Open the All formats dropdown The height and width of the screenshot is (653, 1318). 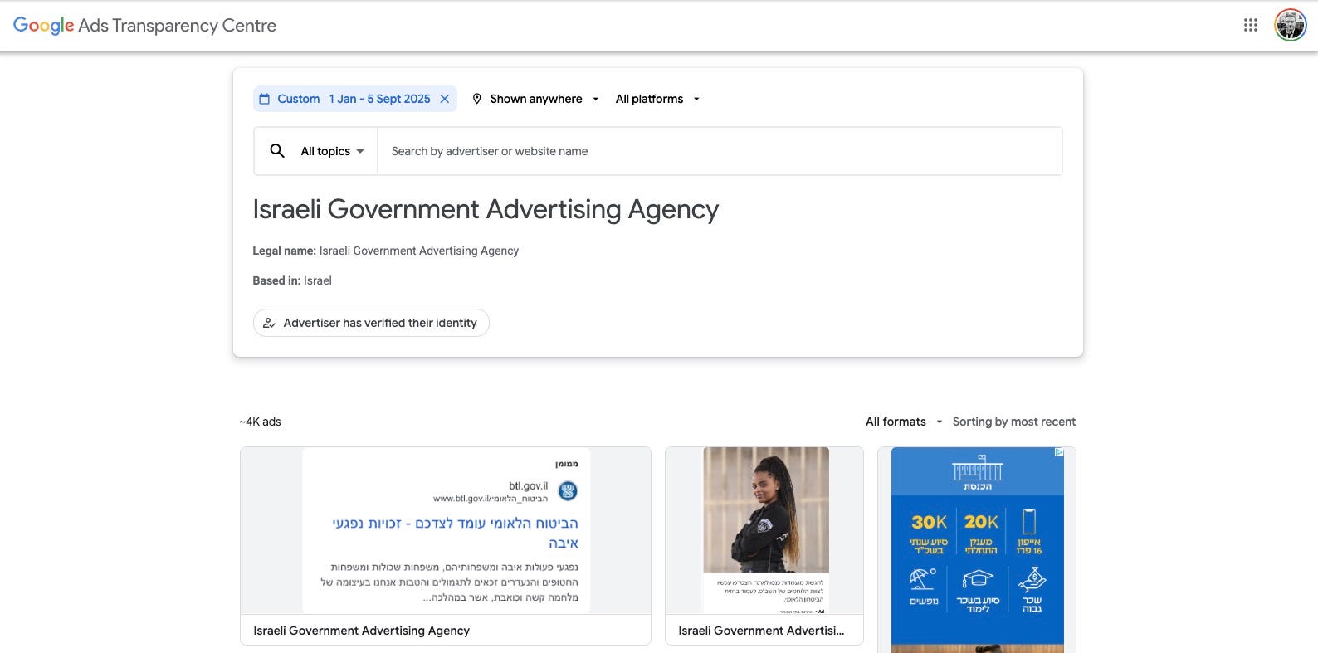(x=904, y=422)
